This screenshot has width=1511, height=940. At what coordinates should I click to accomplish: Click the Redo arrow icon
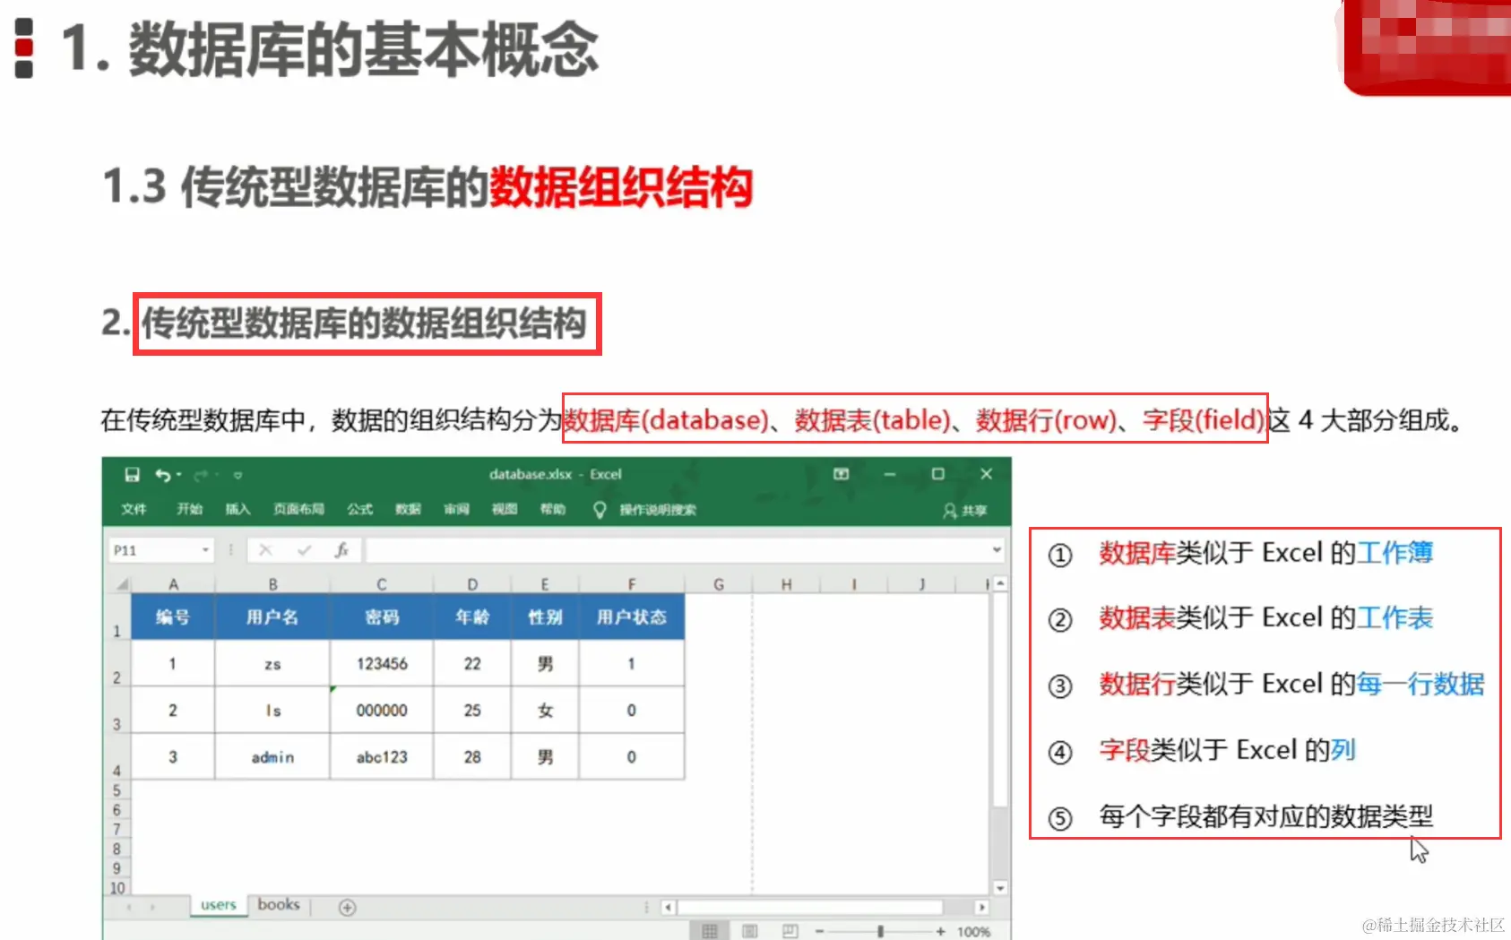click(x=201, y=475)
